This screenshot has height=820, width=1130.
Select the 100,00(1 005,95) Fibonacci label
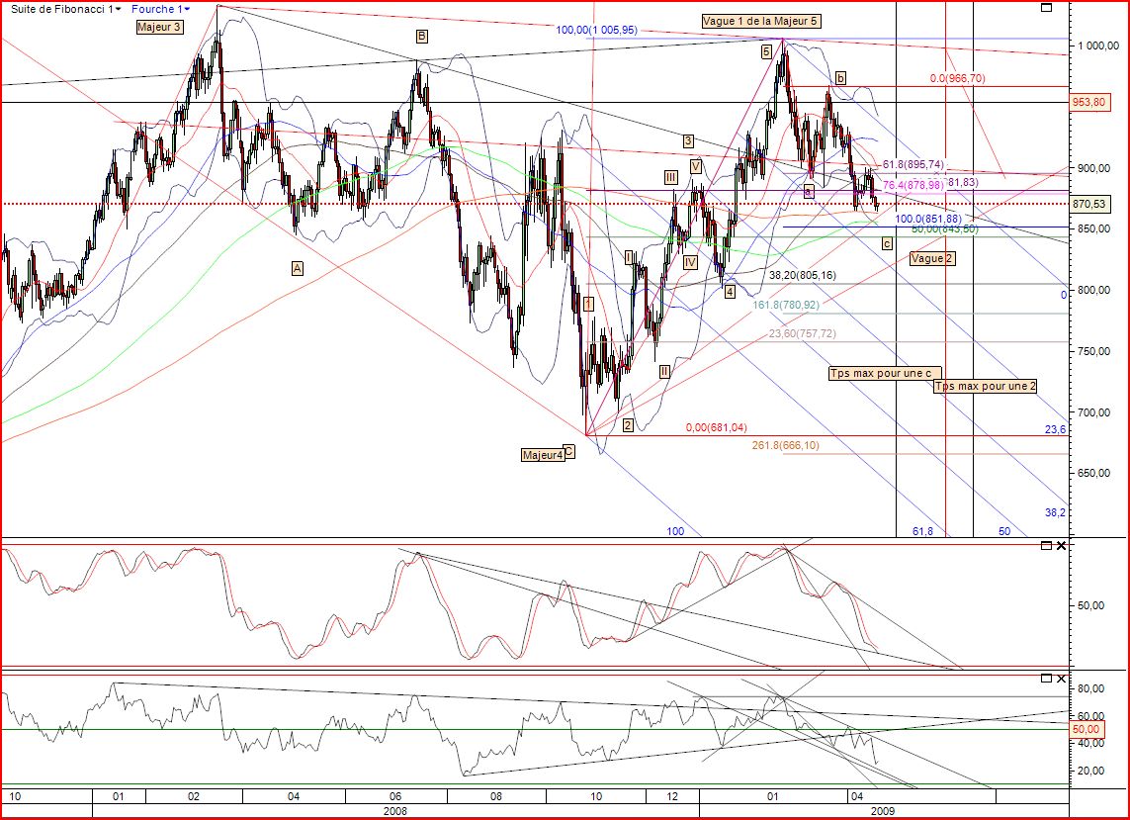click(x=597, y=31)
